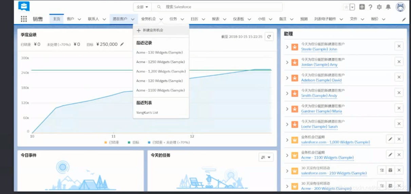Screen dimensions: 411x194
Task: Expand the Steele (Sample) John assistant item
Action: 287,47
